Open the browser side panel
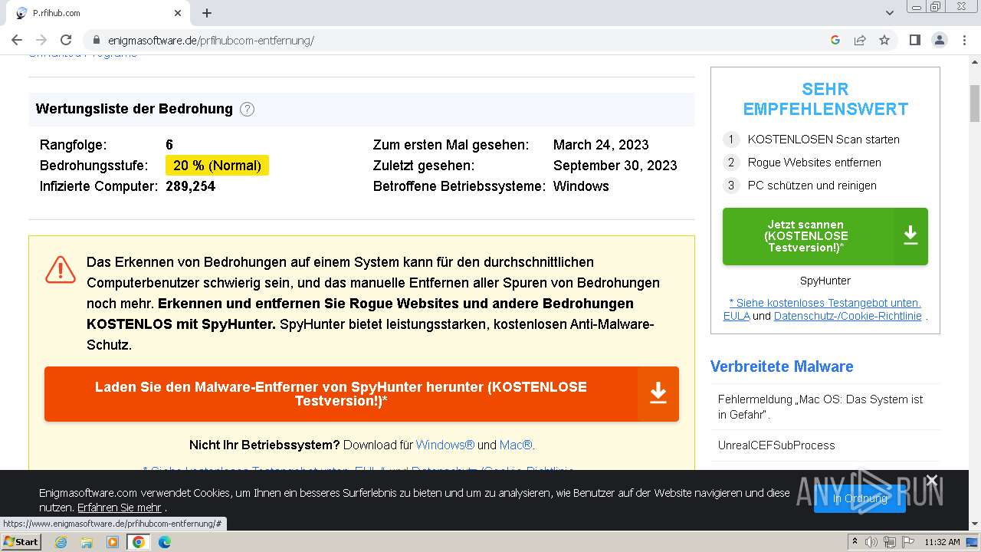 pyautogui.click(x=914, y=40)
